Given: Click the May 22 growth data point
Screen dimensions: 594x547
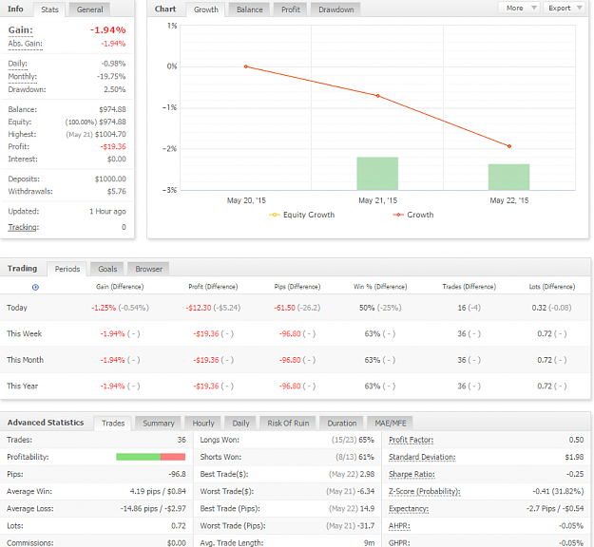Looking at the screenshot, I should 509,146.
